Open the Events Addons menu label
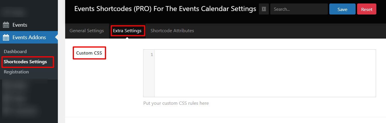 [29, 37]
